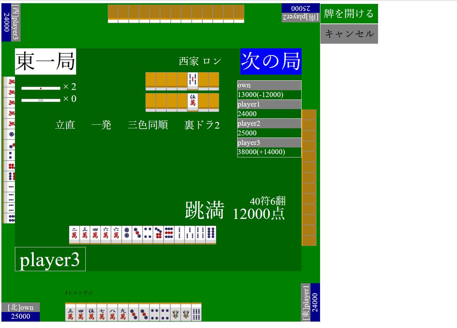
Task: Click the 跳満 result text
Action: point(205,210)
